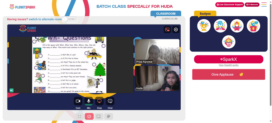Click the PlanetSpark logo inside video window
Image resolution: width=272 pixels, height=123 pixels.
[28, 29]
